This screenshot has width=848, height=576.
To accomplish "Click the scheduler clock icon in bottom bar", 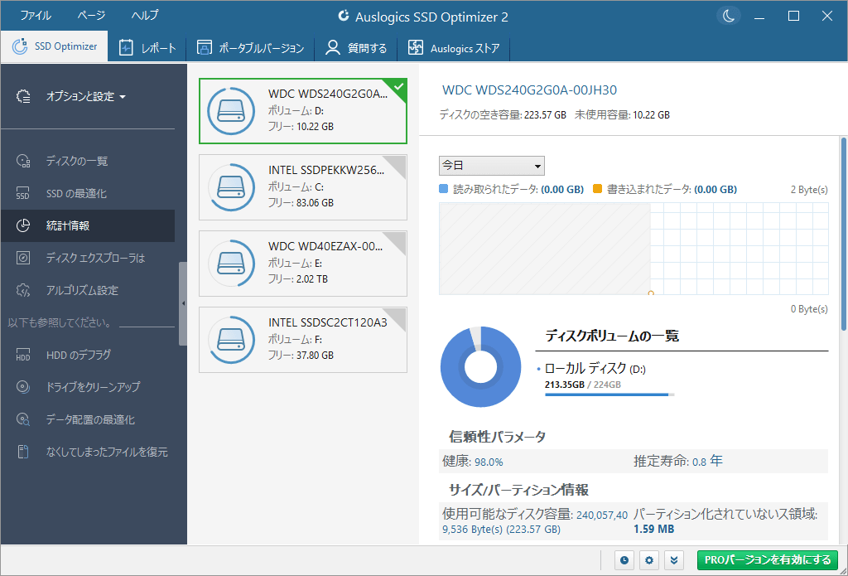I will 624,561.
